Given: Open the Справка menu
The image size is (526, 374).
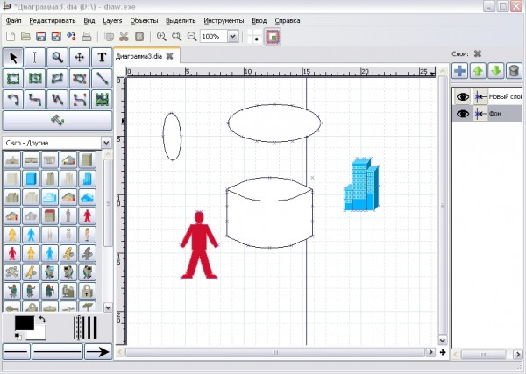Looking at the screenshot, I should (288, 21).
